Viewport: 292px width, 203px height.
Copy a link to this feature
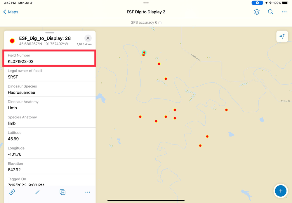pyautogui.click(x=12, y=192)
